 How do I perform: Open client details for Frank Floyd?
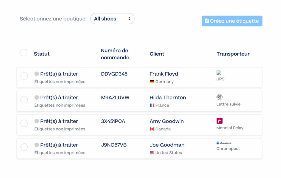tap(164, 74)
